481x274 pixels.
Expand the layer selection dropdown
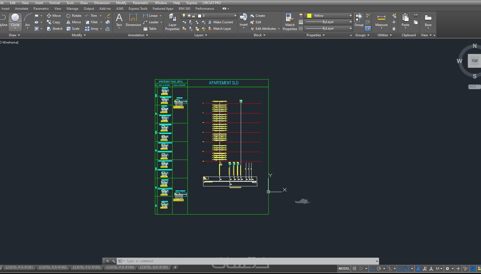(x=235, y=16)
